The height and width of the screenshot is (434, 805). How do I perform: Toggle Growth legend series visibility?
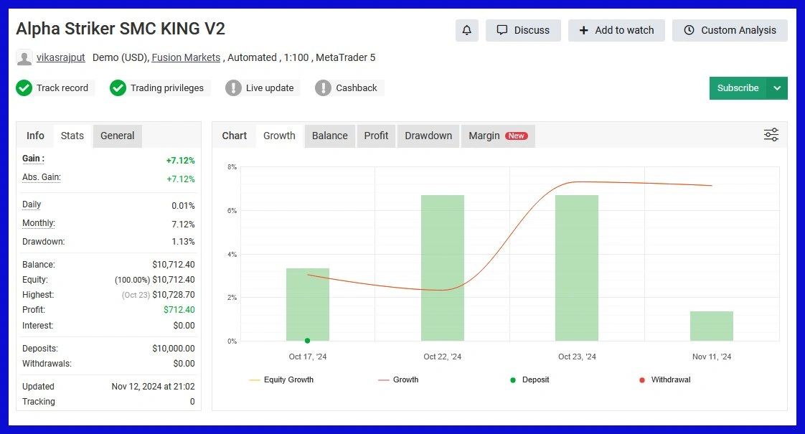pos(398,379)
